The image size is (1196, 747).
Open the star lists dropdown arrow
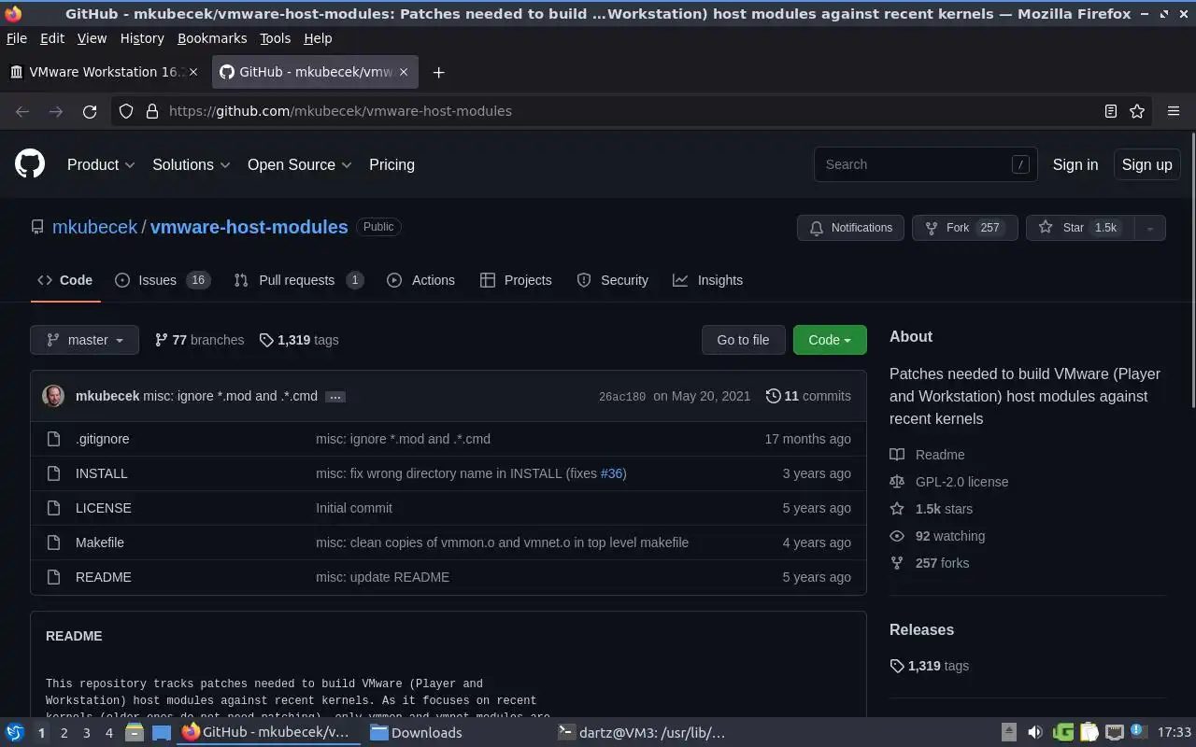(x=1150, y=228)
